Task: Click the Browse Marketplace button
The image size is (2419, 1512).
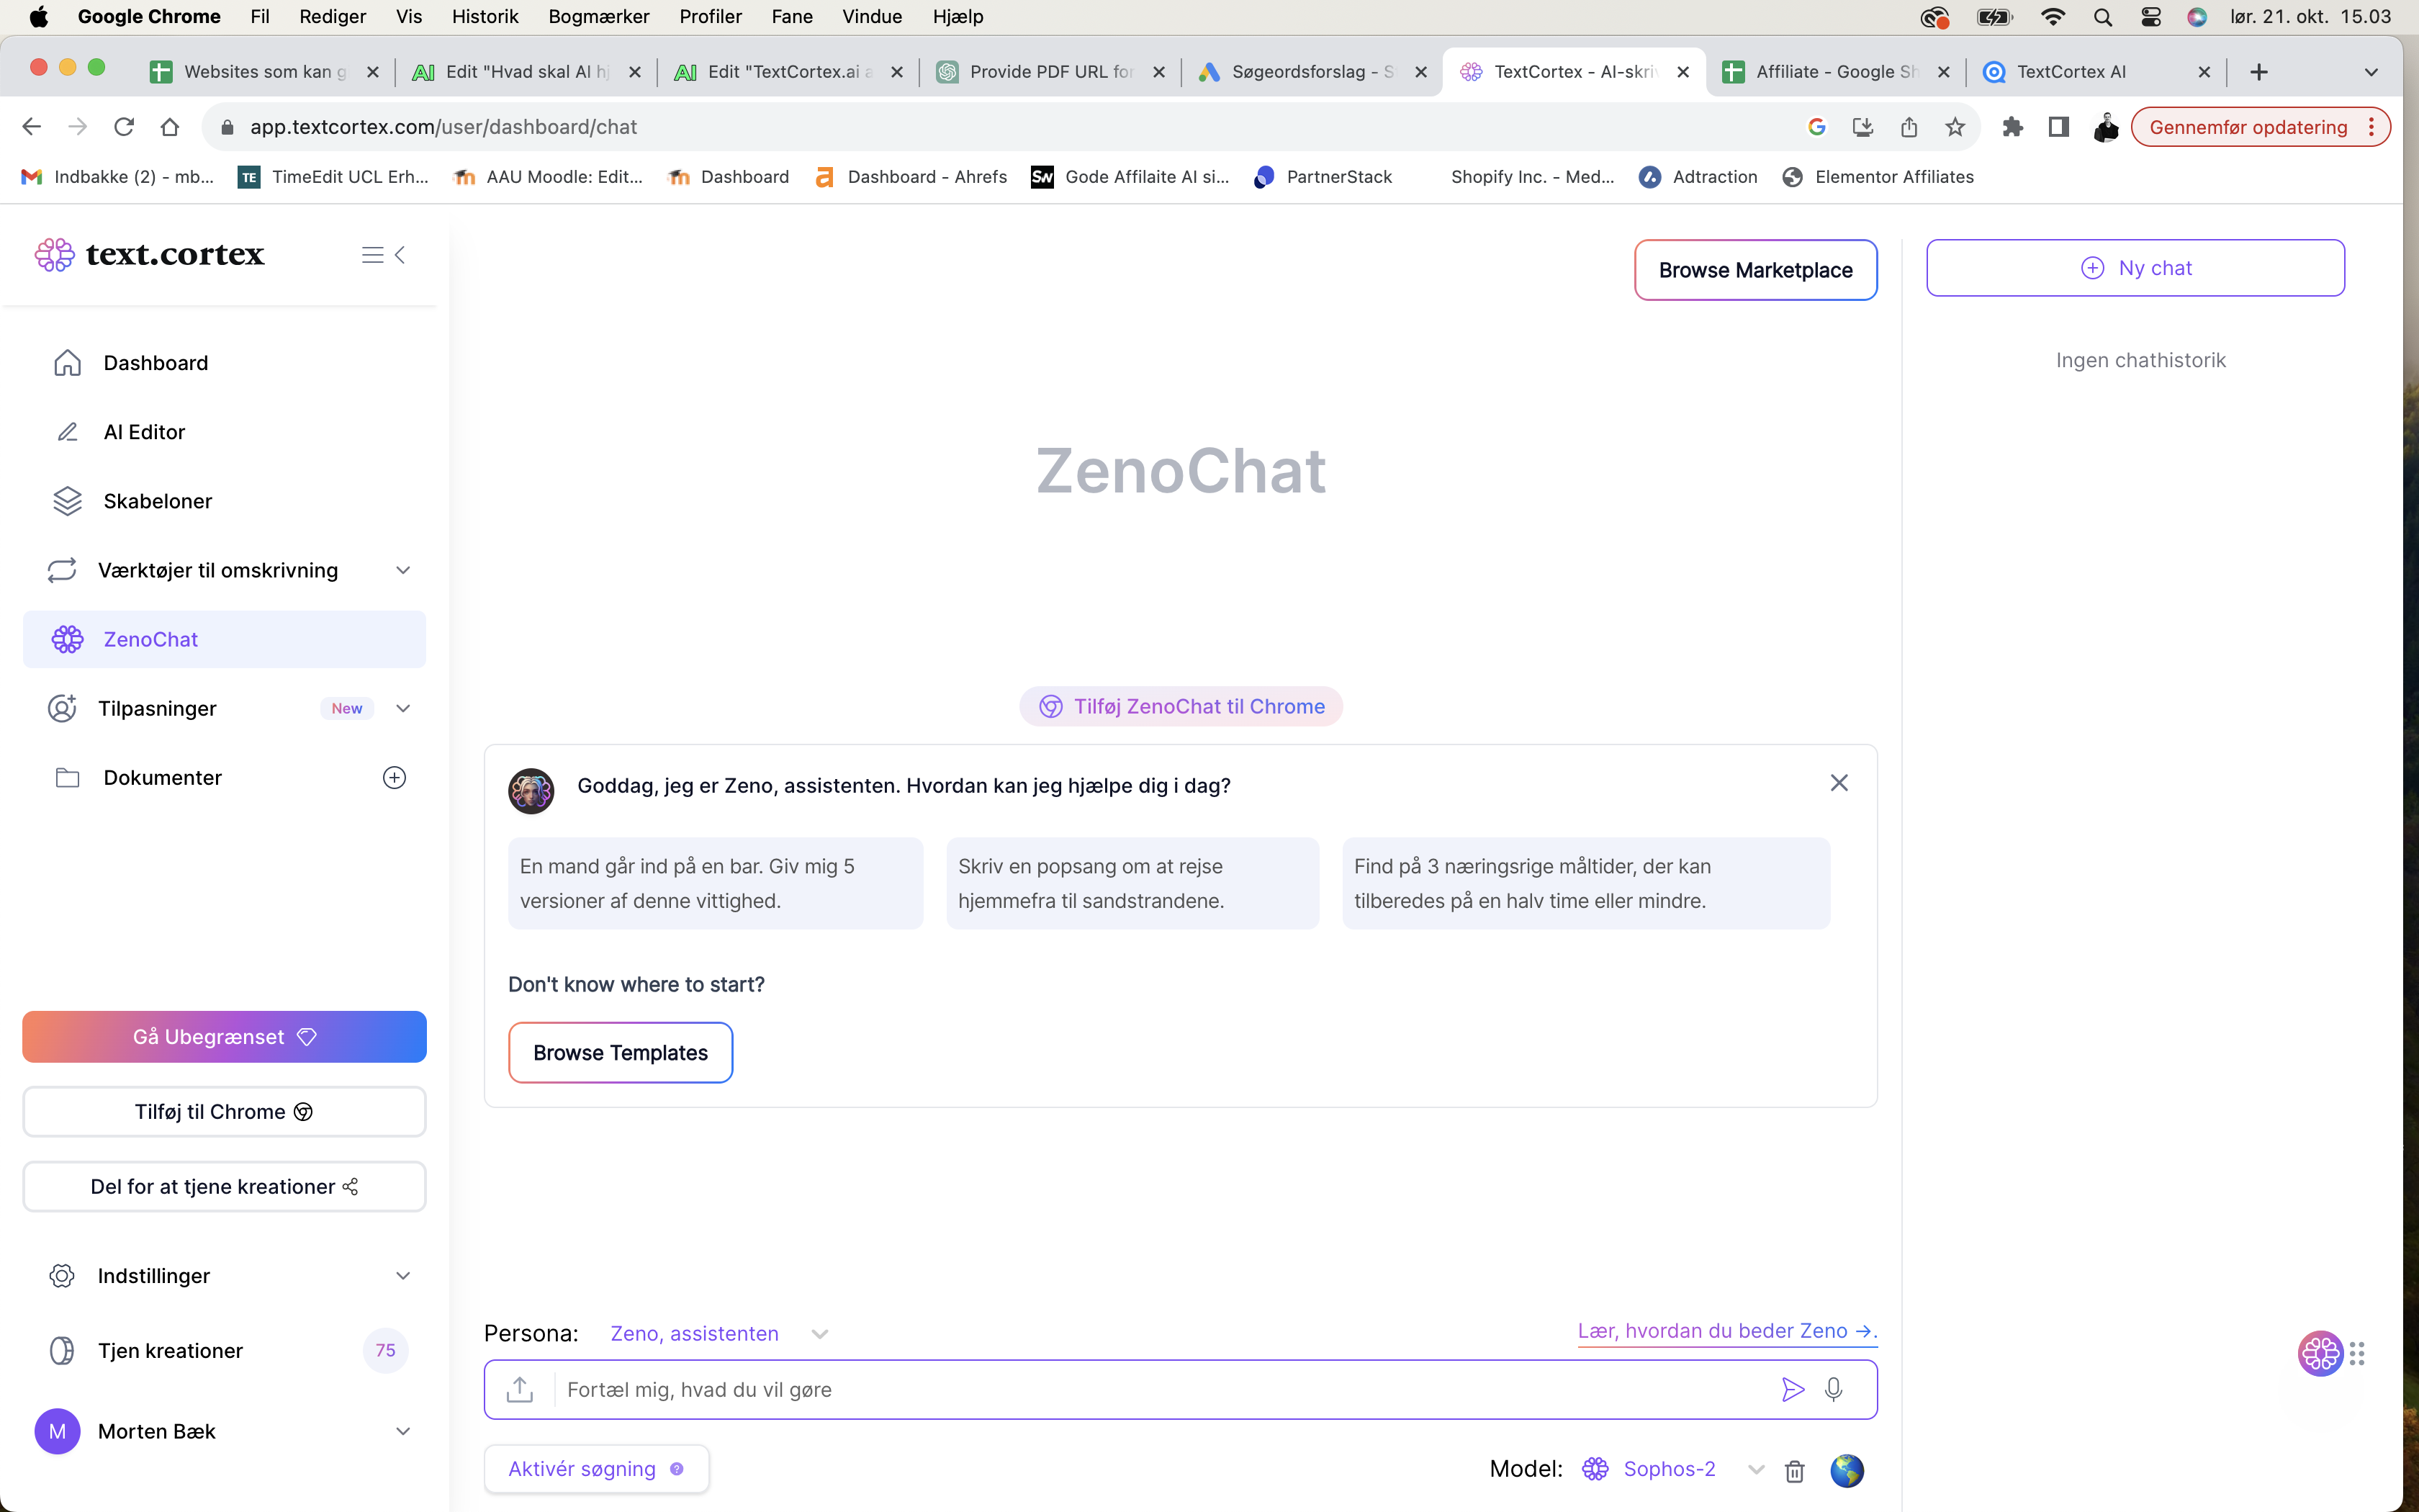Action: click(x=1755, y=270)
